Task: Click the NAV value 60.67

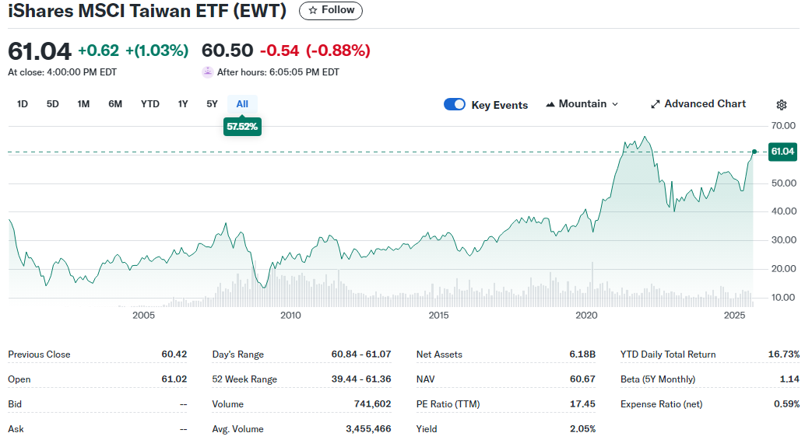Action: click(x=582, y=379)
